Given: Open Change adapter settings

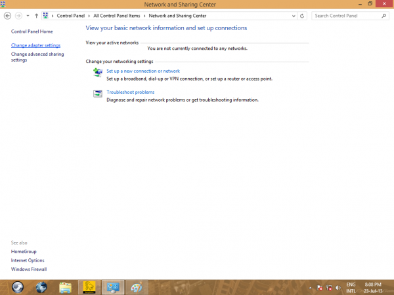Looking at the screenshot, I should point(35,45).
